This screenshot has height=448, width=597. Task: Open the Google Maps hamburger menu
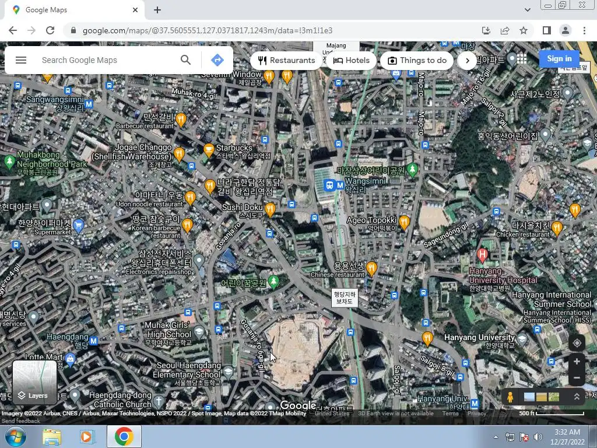(21, 60)
